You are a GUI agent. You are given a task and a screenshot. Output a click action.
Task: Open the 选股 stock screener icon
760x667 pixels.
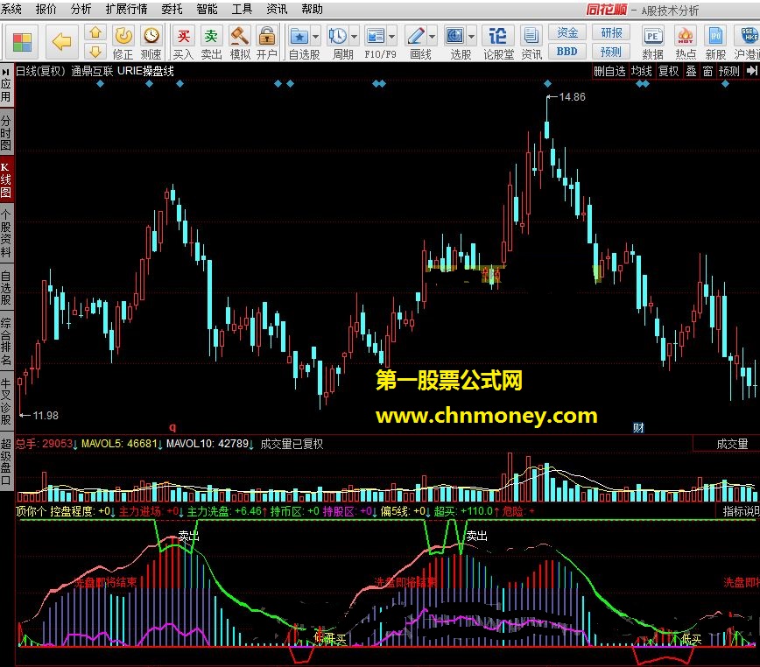click(454, 36)
